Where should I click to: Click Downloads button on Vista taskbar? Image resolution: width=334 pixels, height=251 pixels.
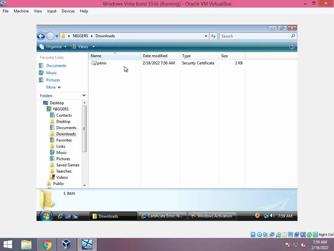click(113, 216)
